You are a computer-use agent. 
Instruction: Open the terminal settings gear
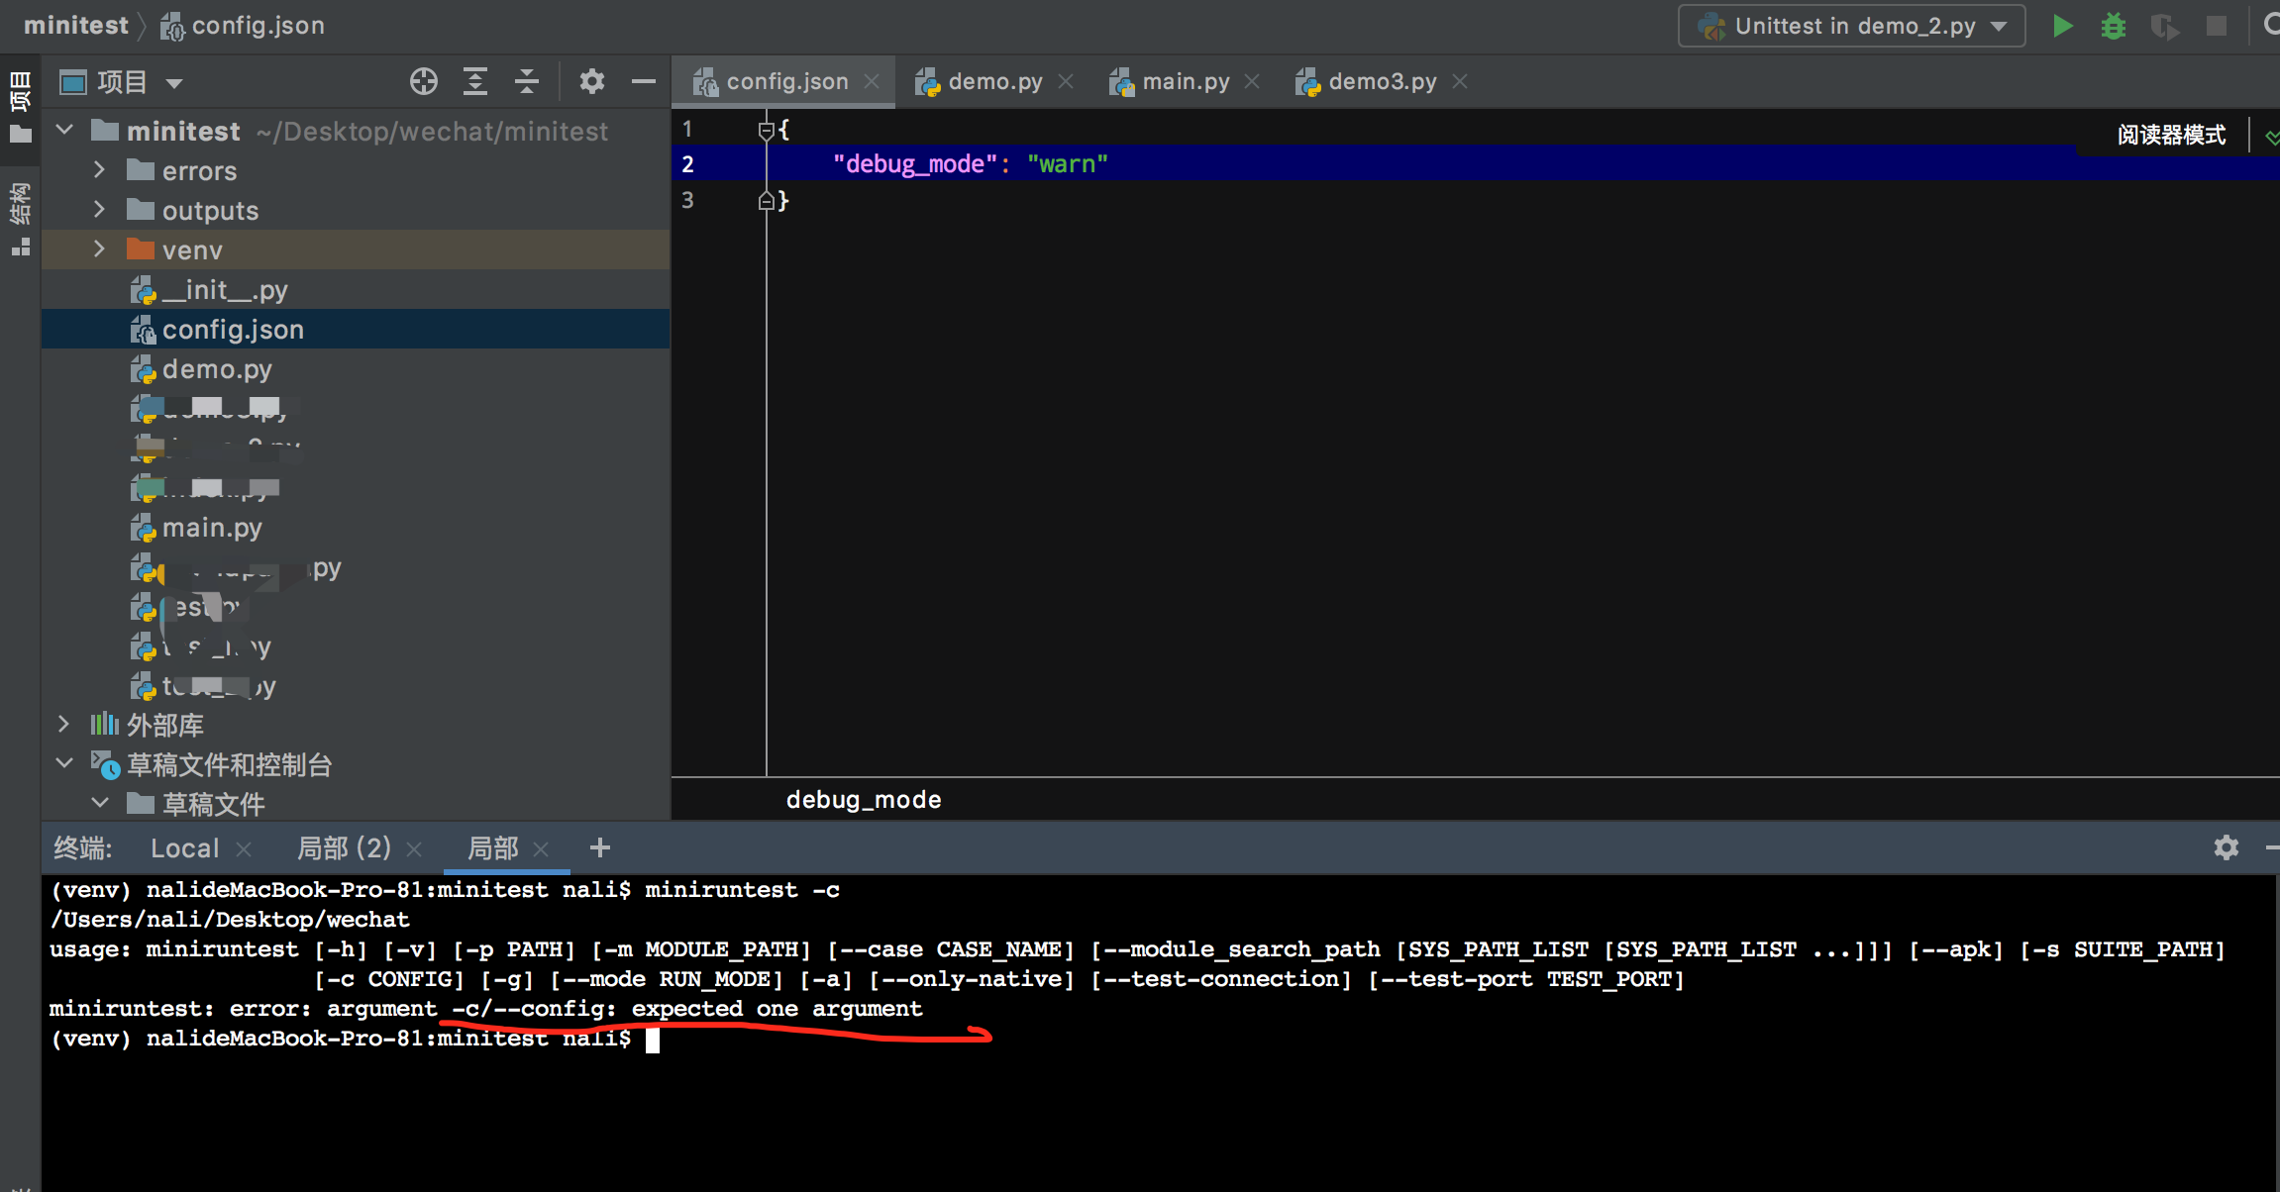tap(2226, 847)
